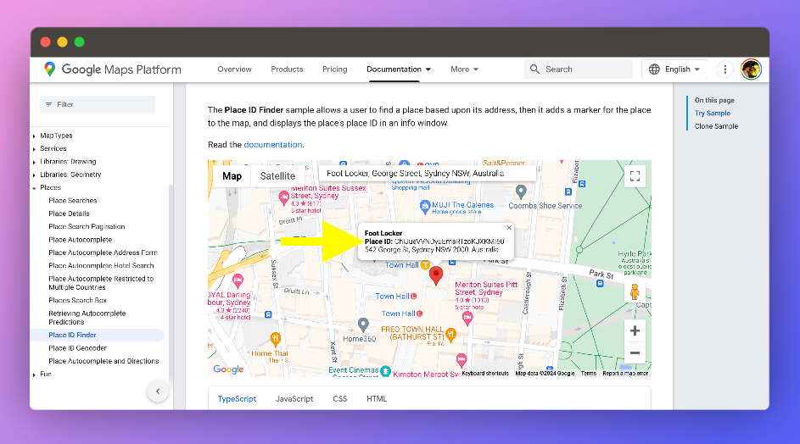Select the Street View pegman

[635, 292]
